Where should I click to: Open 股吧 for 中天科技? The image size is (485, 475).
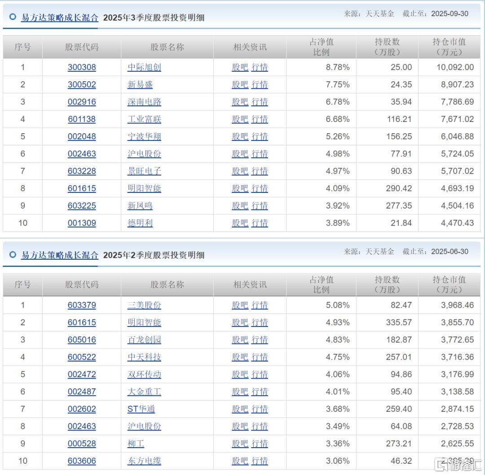tap(240, 357)
